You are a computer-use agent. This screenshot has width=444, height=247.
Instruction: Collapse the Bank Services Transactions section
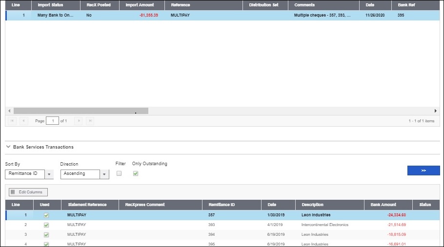(x=8, y=147)
